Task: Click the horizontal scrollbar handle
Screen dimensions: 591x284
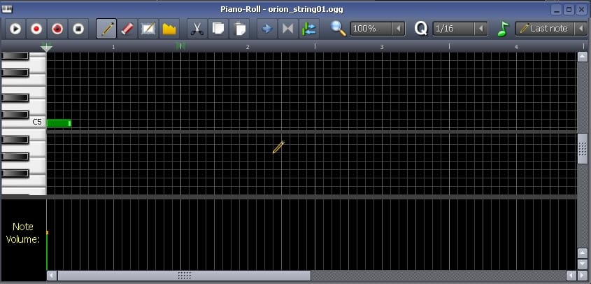Action: (184, 276)
